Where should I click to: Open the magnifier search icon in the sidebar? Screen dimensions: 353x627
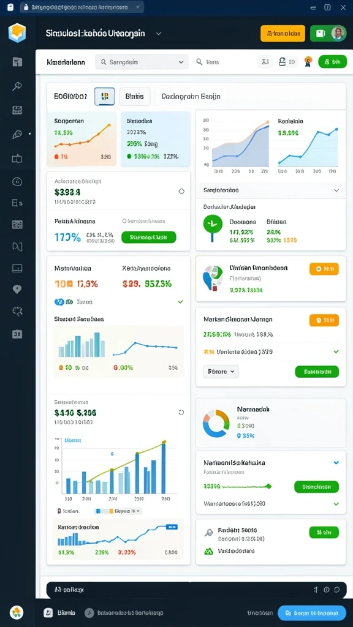(x=17, y=86)
